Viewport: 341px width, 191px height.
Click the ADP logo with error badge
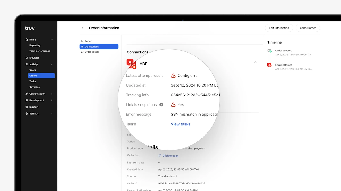click(131, 64)
